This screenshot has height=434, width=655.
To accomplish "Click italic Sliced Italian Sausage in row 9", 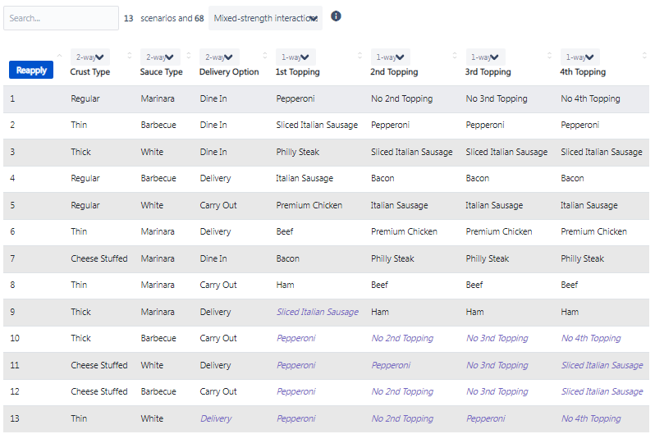I will pyautogui.click(x=318, y=312).
